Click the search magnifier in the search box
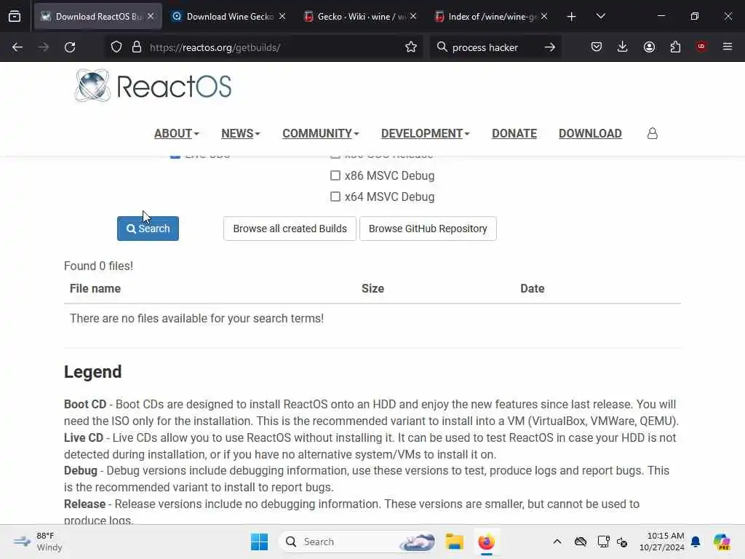This screenshot has height=559, width=745. pos(442,47)
